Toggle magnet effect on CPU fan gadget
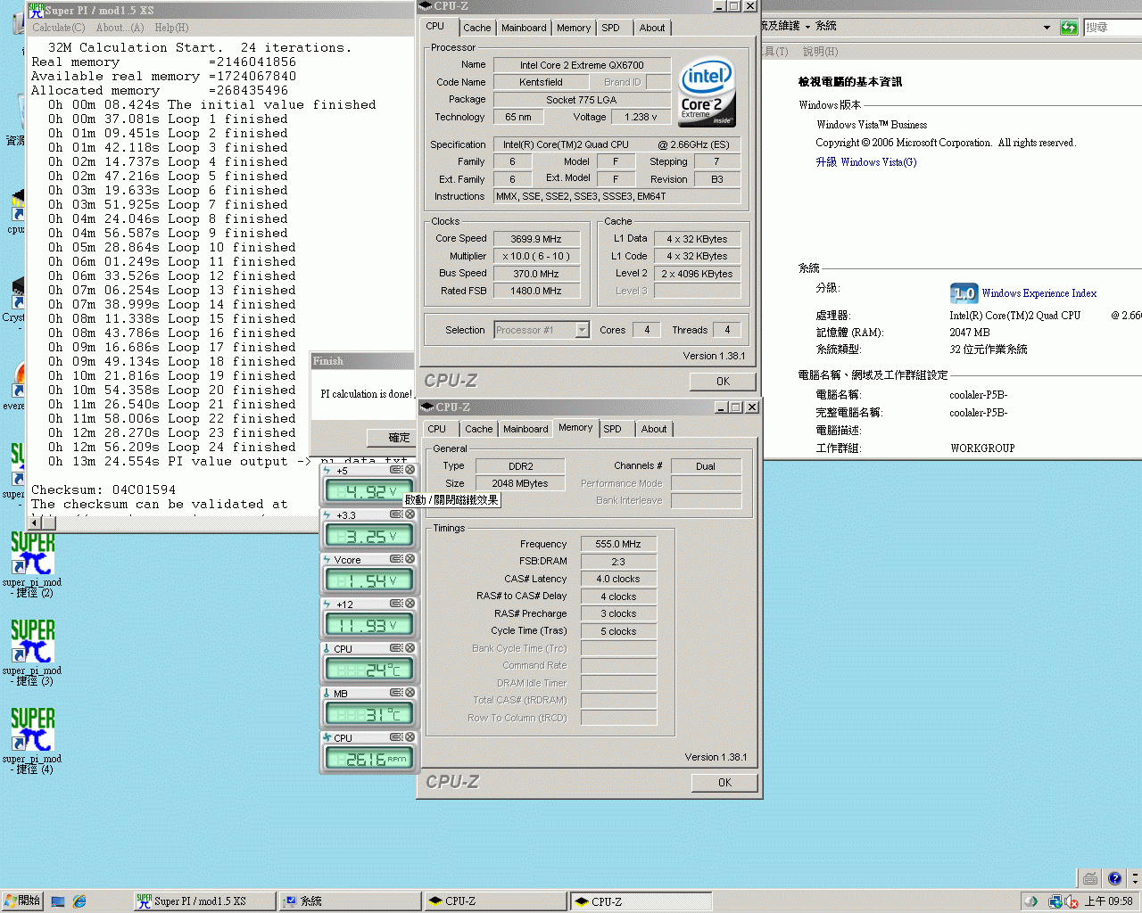The height and width of the screenshot is (913, 1142). 396,737
